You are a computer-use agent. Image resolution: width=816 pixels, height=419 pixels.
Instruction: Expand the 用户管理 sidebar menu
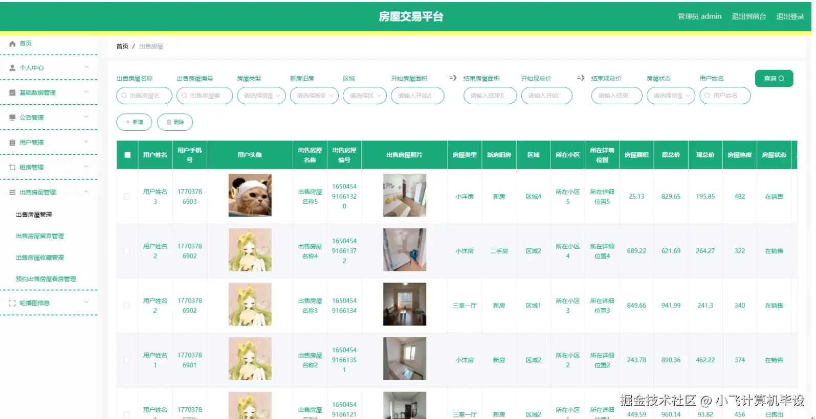49,143
